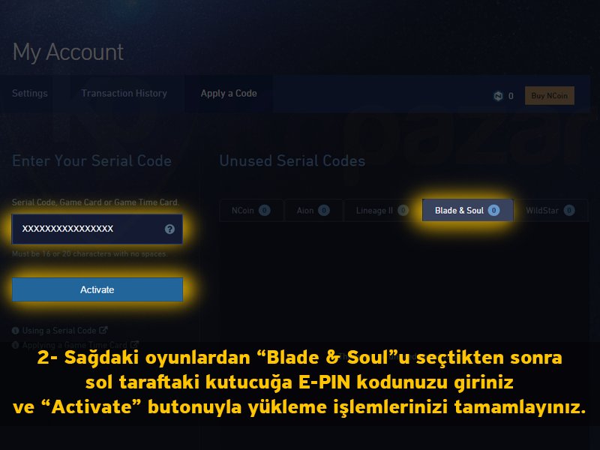The height and width of the screenshot is (450, 600).
Task: Click the Blade & Soul count badge
Action: point(493,210)
